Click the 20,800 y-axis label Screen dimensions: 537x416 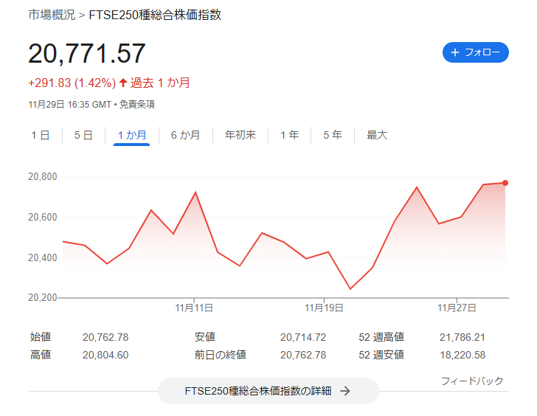point(43,177)
